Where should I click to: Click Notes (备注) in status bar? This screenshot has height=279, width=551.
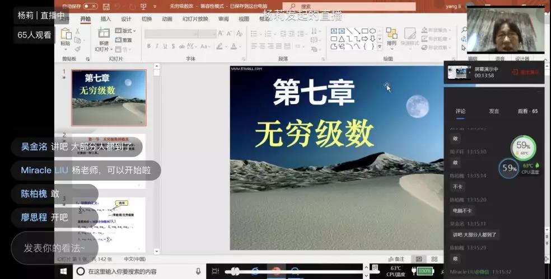tap(396, 259)
